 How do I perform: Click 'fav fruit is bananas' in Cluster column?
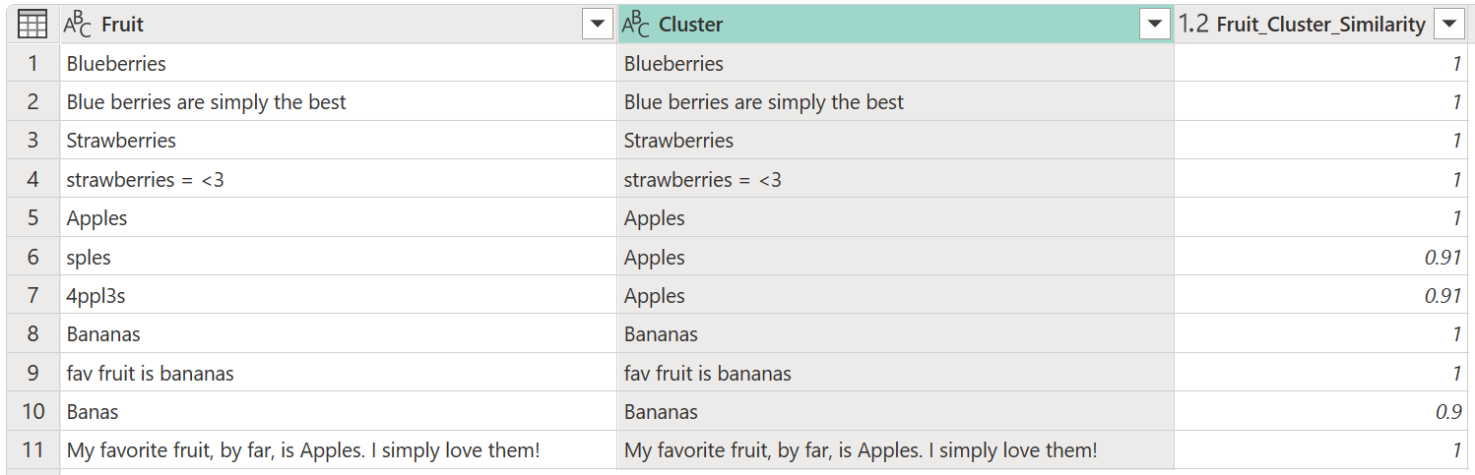pos(896,374)
